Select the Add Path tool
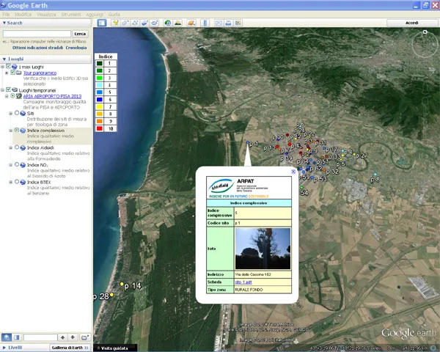The height and width of the screenshot is (352, 440). pyautogui.click(x=135, y=23)
